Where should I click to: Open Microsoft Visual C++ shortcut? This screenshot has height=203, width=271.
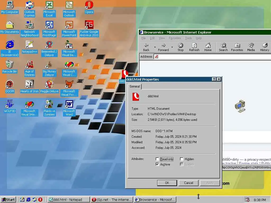click(x=69, y=68)
